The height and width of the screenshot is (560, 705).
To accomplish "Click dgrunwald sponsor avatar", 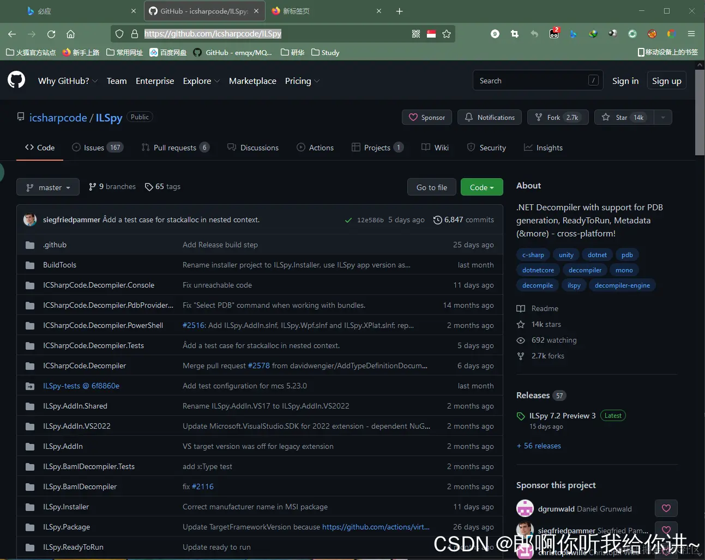I will (x=525, y=508).
